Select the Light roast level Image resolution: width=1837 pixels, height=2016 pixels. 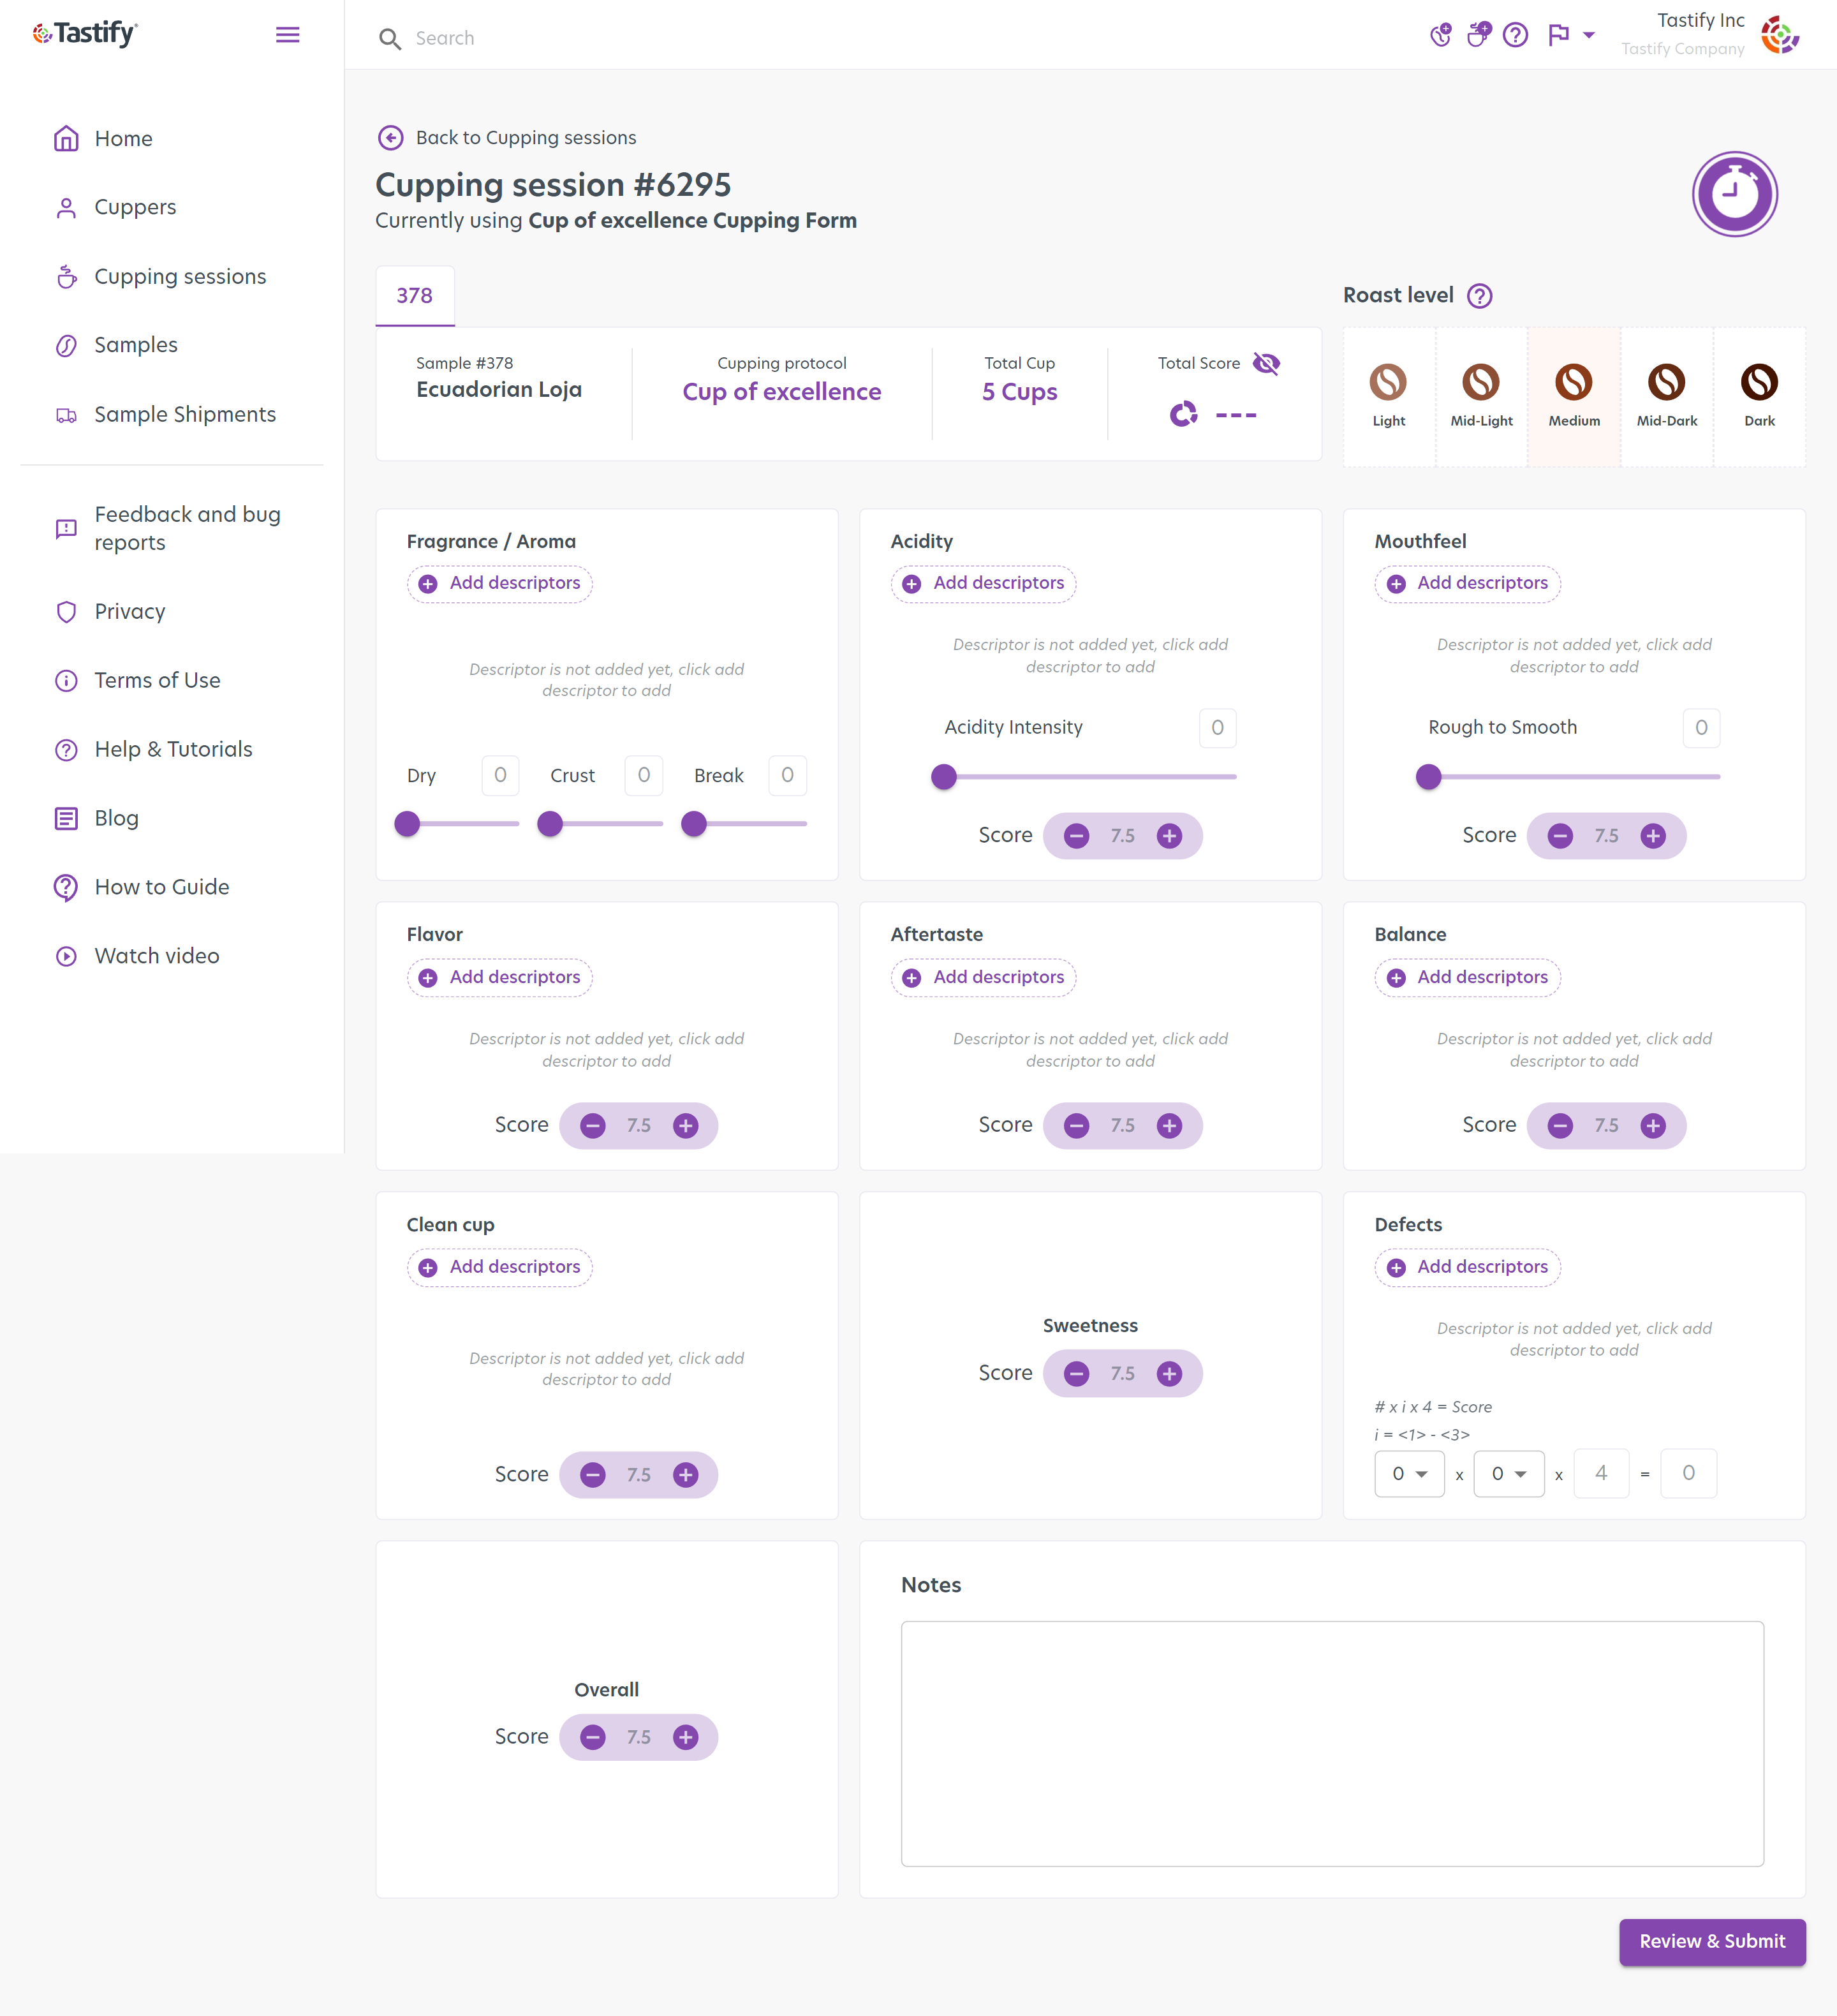1388,396
